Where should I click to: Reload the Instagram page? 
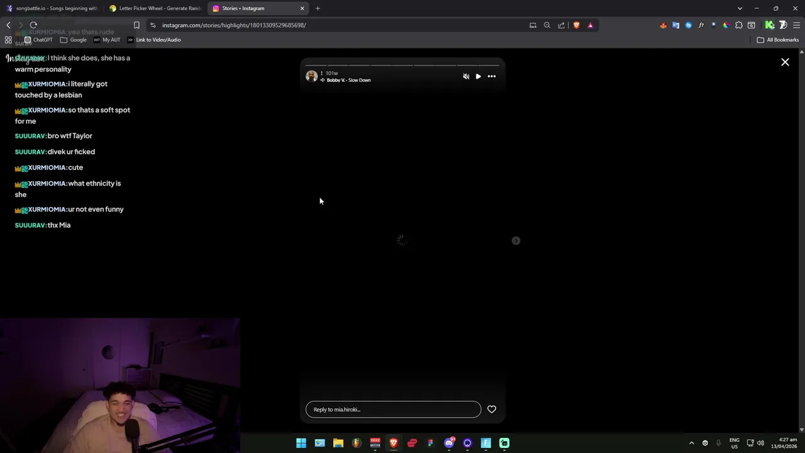33,25
